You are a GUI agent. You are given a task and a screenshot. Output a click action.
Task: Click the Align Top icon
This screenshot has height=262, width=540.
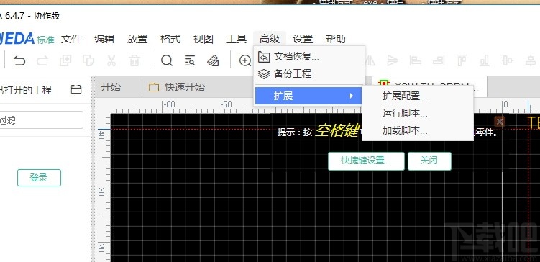click(462, 61)
